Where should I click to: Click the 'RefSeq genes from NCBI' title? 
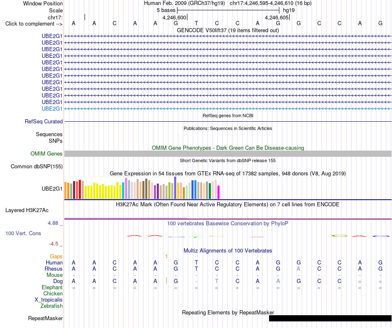[x=228, y=116]
